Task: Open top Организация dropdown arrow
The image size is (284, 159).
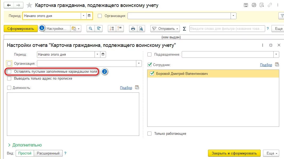Action: [233, 16]
